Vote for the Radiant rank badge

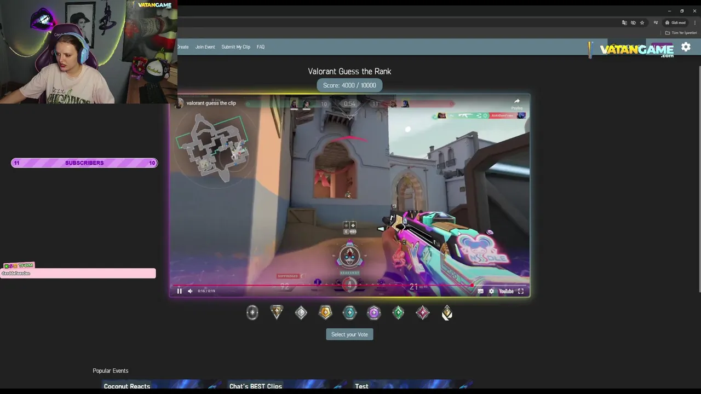tap(447, 312)
